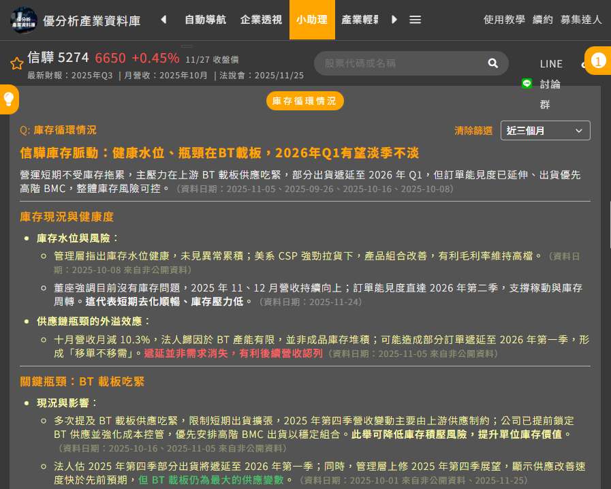Open the 募集達人 link

pyautogui.click(x=581, y=20)
